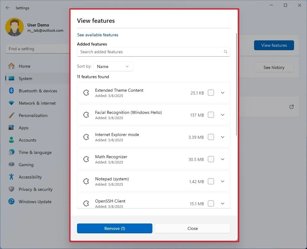307x249 pixels.
Task: Go to Network & internet settings
Action: (x=37, y=103)
